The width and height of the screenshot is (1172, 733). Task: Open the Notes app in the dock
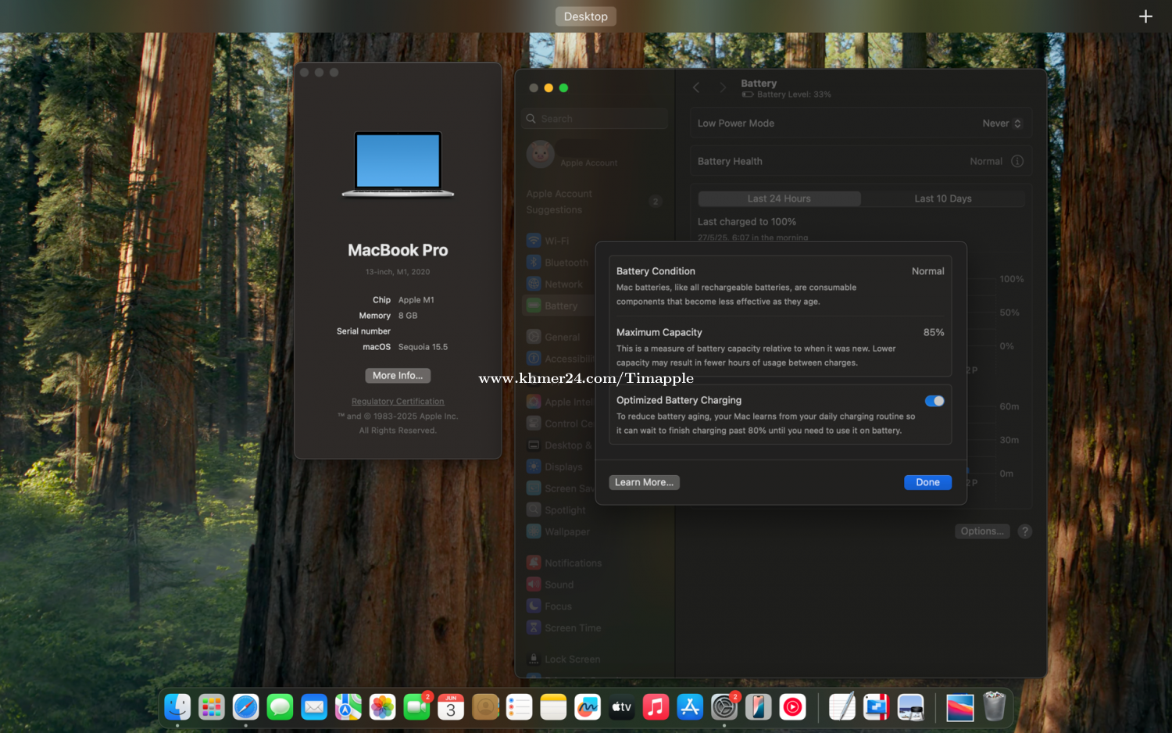[x=553, y=707]
